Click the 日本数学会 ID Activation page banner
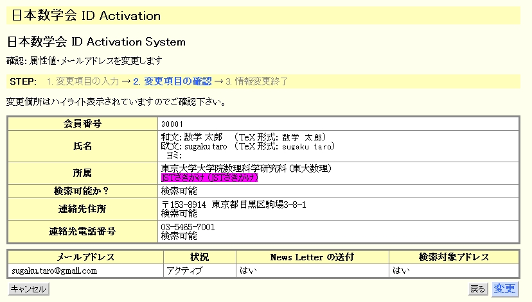 coord(86,15)
